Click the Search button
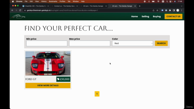 click(161, 43)
